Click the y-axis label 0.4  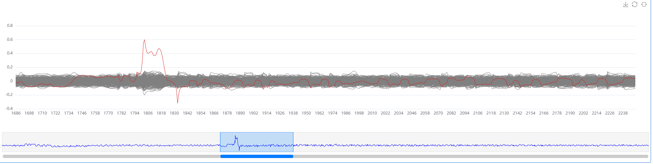click(10, 53)
